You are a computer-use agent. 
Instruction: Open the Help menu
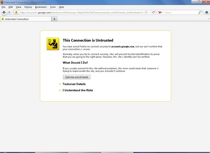coord(61,7)
